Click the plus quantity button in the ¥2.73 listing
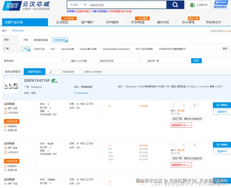Screen dimensions: 231x188 (194, 145)
